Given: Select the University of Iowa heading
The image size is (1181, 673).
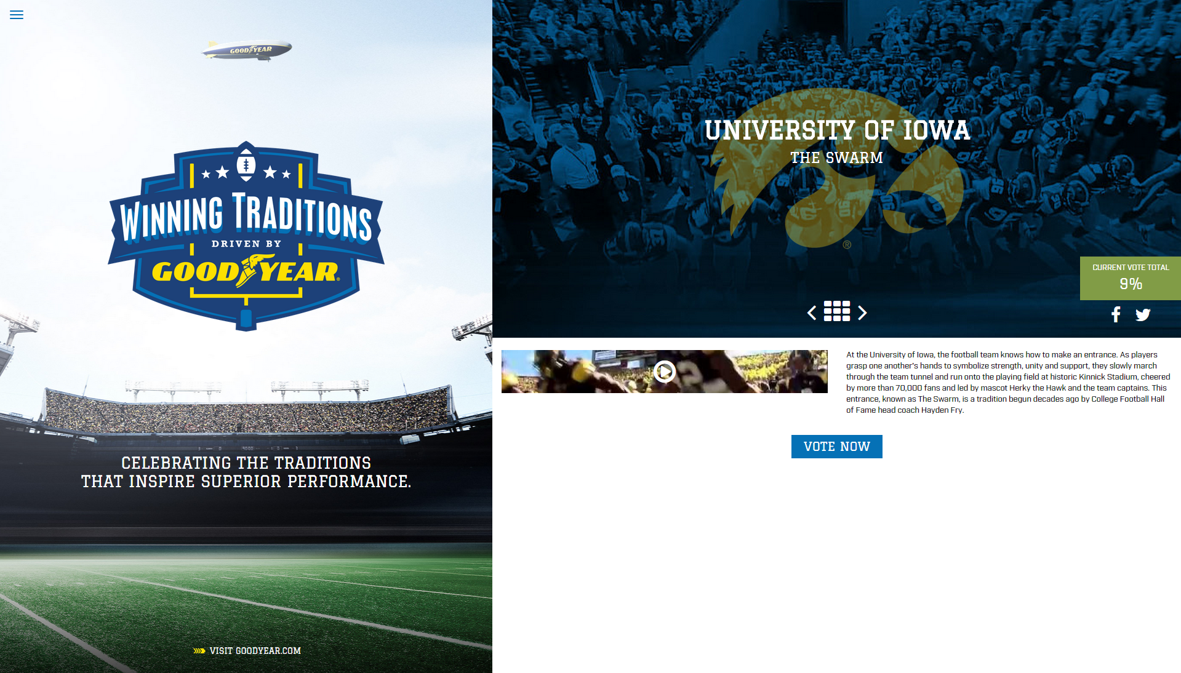Looking at the screenshot, I should point(837,130).
